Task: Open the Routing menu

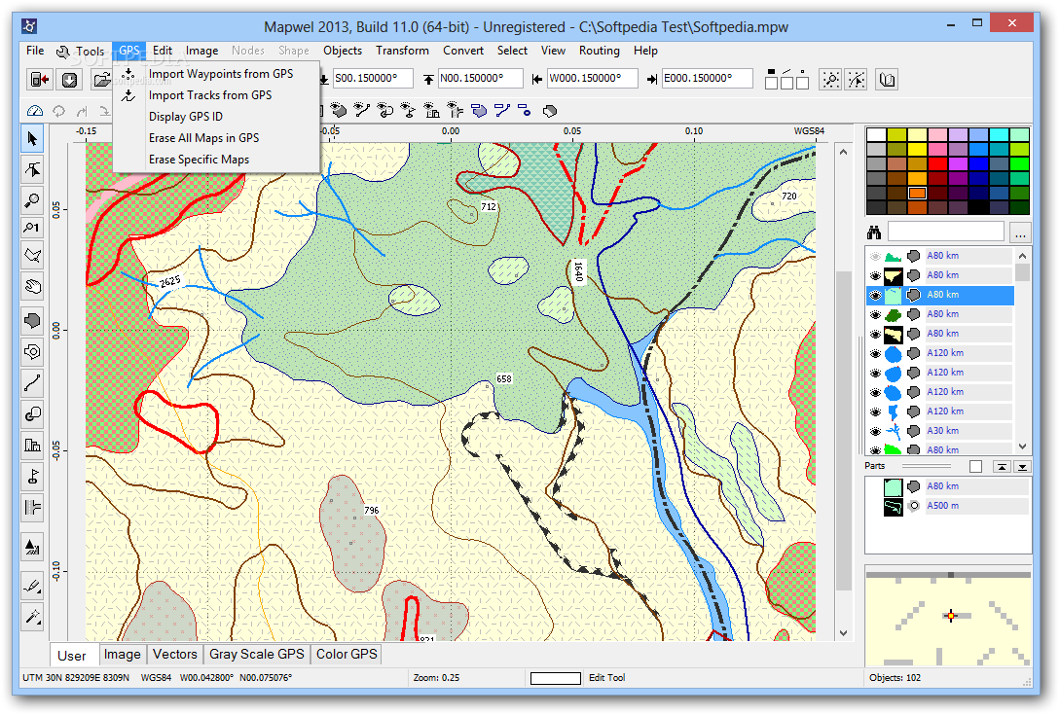Action: pos(599,51)
